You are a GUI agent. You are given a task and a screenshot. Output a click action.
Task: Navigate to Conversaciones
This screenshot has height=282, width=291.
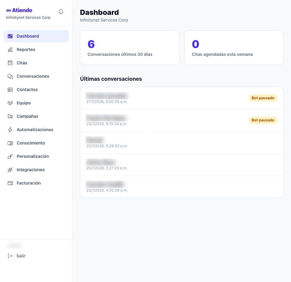pyautogui.click(x=36, y=76)
